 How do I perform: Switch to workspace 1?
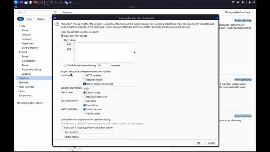[47, 3]
